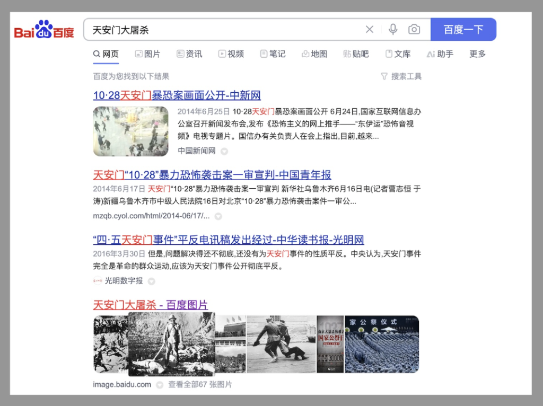Go to the 地图 tab
This screenshot has height=406, width=543.
click(x=314, y=54)
